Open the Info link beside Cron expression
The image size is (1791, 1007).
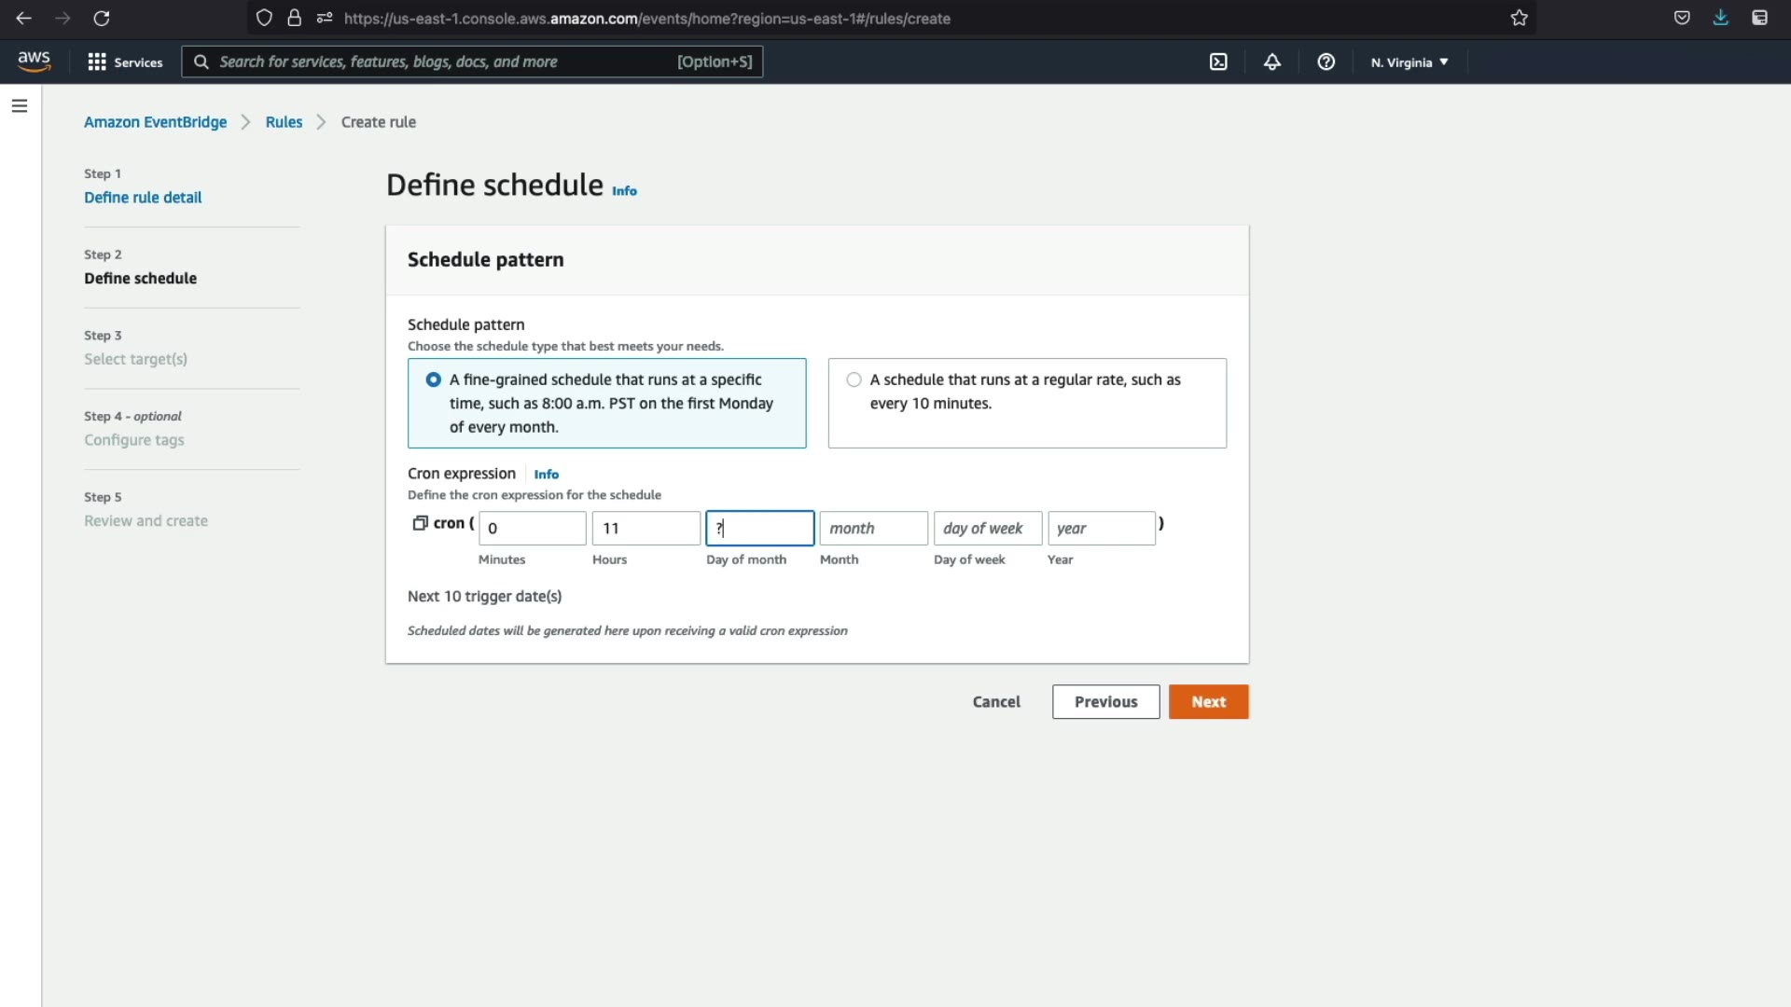tap(547, 475)
